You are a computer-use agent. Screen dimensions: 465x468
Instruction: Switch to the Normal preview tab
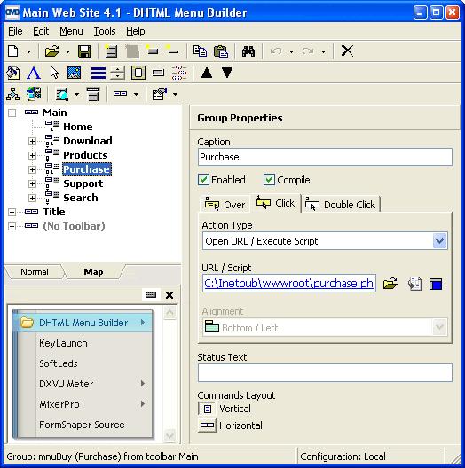pyautogui.click(x=35, y=272)
